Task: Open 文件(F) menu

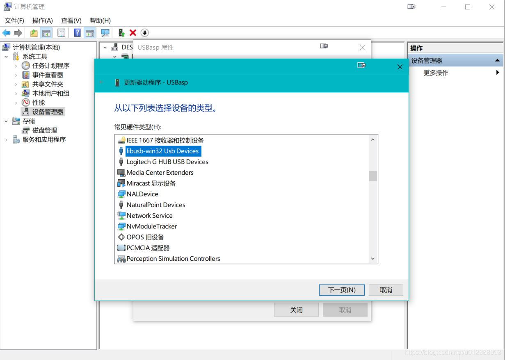Action: click(x=14, y=21)
